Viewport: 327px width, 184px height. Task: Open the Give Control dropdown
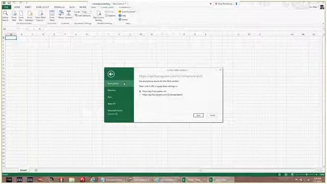pos(119,4)
